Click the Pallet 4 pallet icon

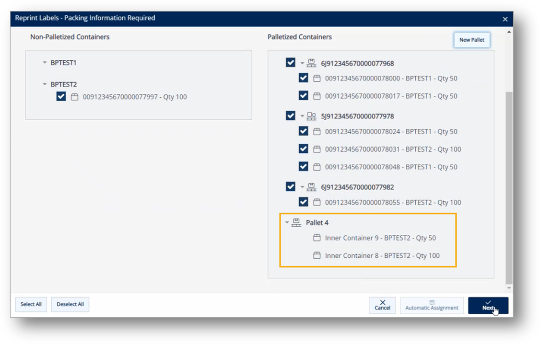point(296,222)
